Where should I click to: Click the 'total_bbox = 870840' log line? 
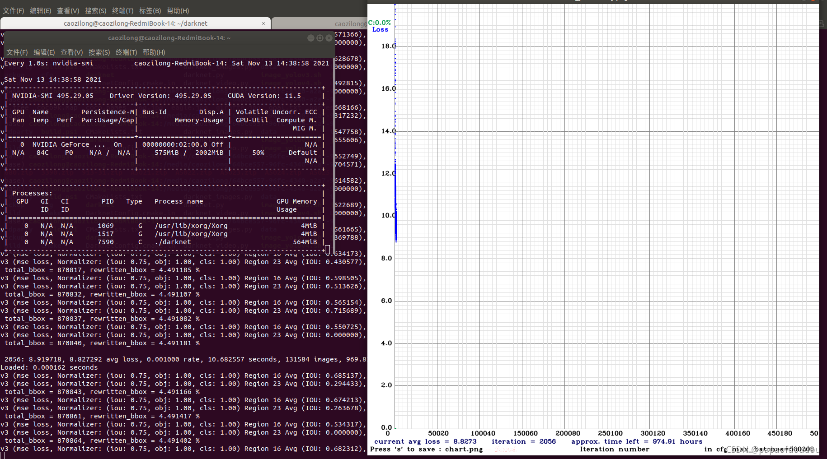[102, 343]
